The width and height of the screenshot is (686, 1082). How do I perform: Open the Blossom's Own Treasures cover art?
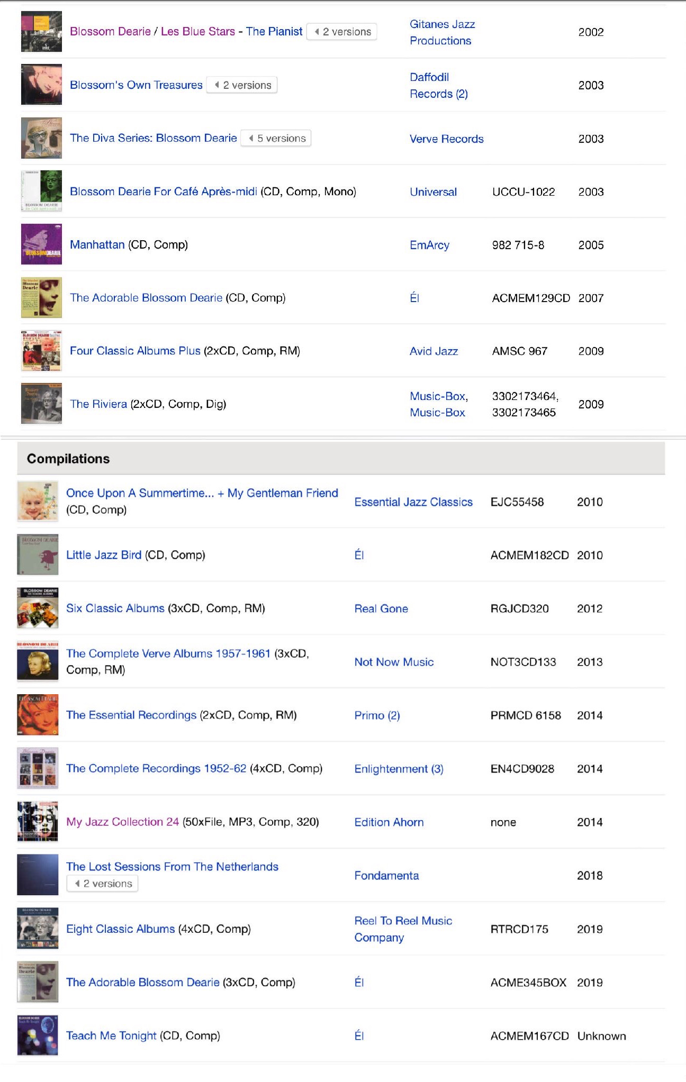point(41,84)
